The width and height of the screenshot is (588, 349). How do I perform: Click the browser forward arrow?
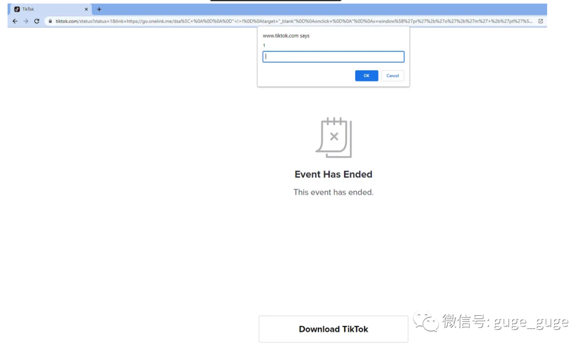26,21
